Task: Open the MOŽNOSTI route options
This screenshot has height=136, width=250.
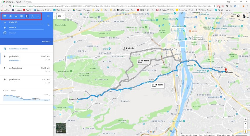Action: point(46,42)
